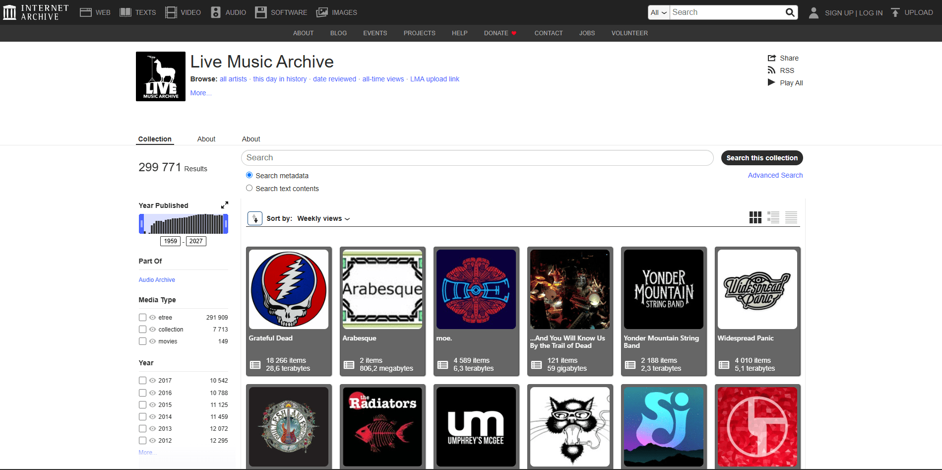This screenshot has width=942, height=470.
Task: Open the Images picture icon
Action: point(322,12)
